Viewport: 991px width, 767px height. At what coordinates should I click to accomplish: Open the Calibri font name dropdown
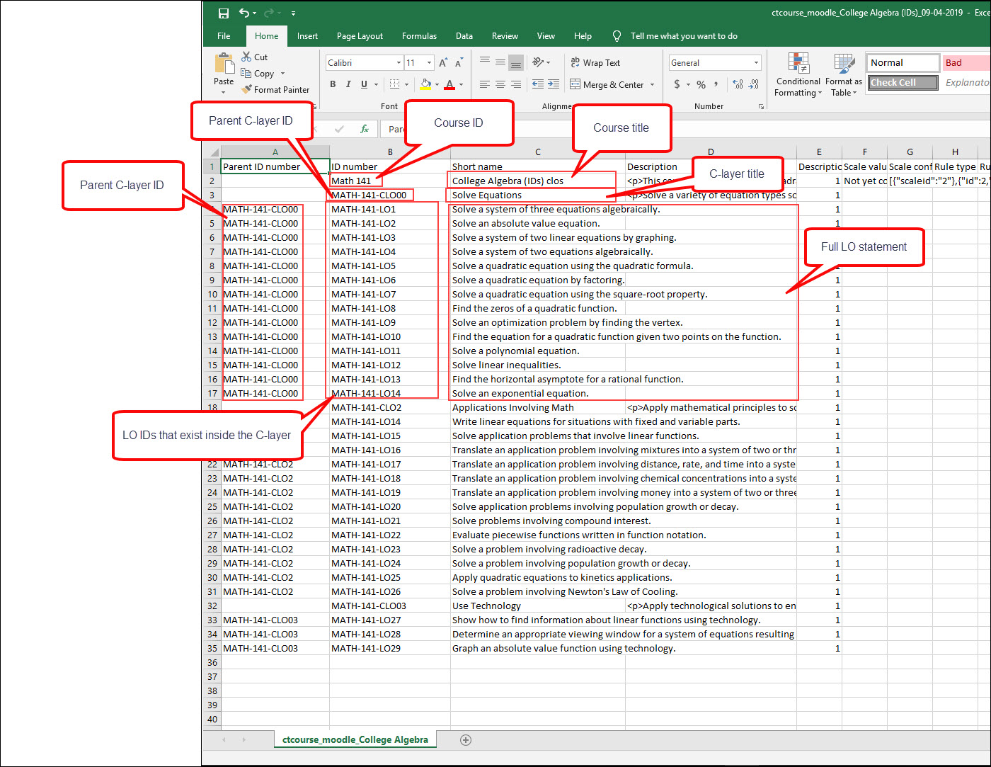[x=399, y=63]
